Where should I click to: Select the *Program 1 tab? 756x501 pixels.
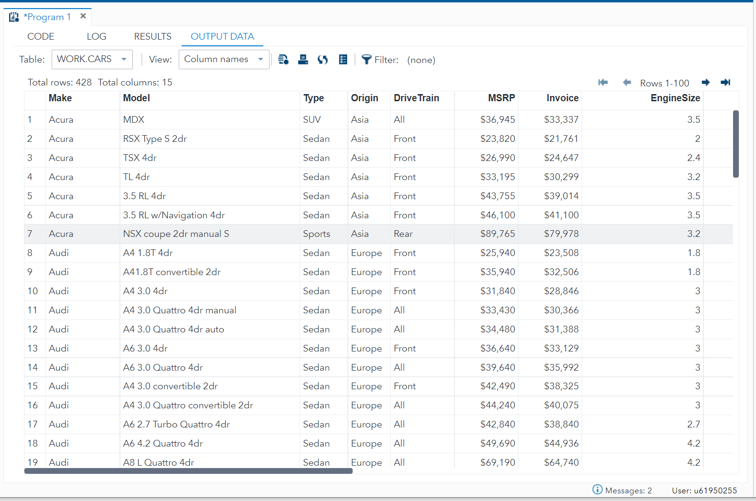(47, 17)
